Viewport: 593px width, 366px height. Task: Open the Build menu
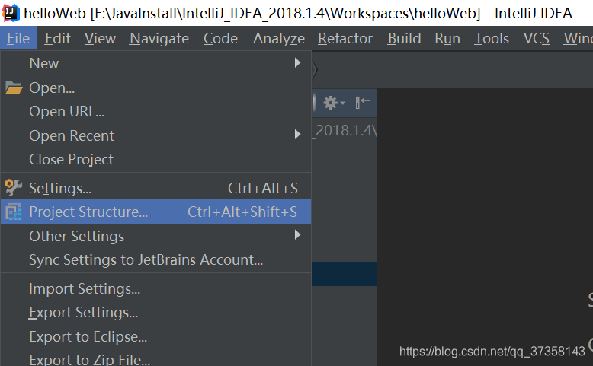pyautogui.click(x=404, y=39)
